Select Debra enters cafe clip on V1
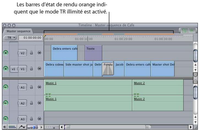Viewport: 199px width, 130px height. [138, 69]
